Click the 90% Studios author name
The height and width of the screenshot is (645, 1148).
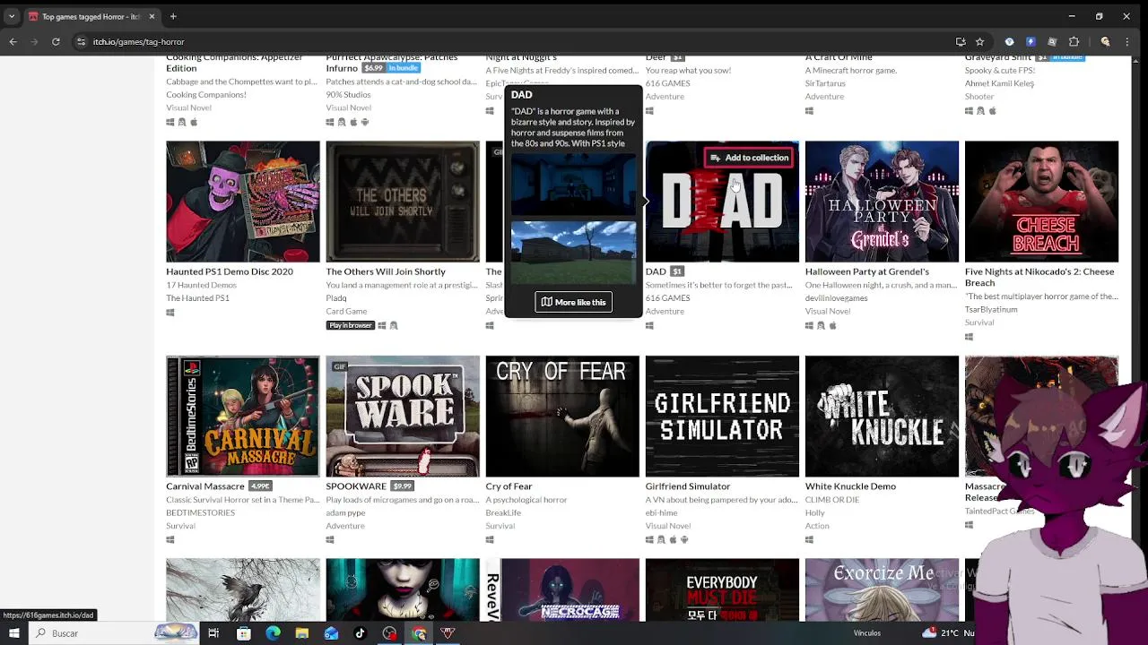tap(348, 95)
